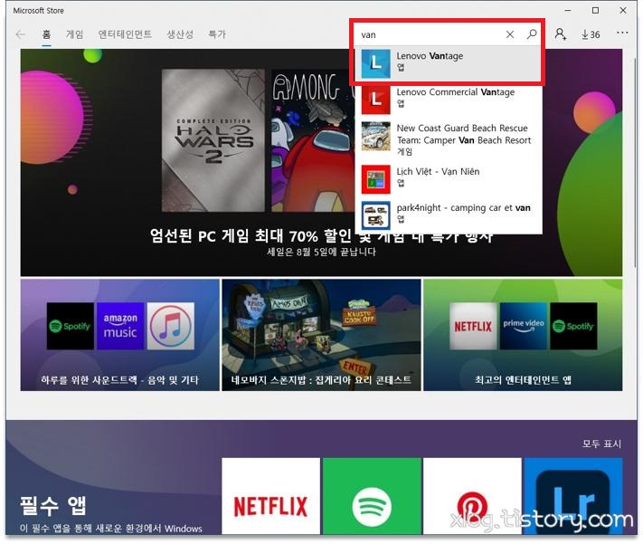The width and height of the screenshot is (643, 544).
Task: Switch to the 엔터테인먼트 tab
Action: 125,34
